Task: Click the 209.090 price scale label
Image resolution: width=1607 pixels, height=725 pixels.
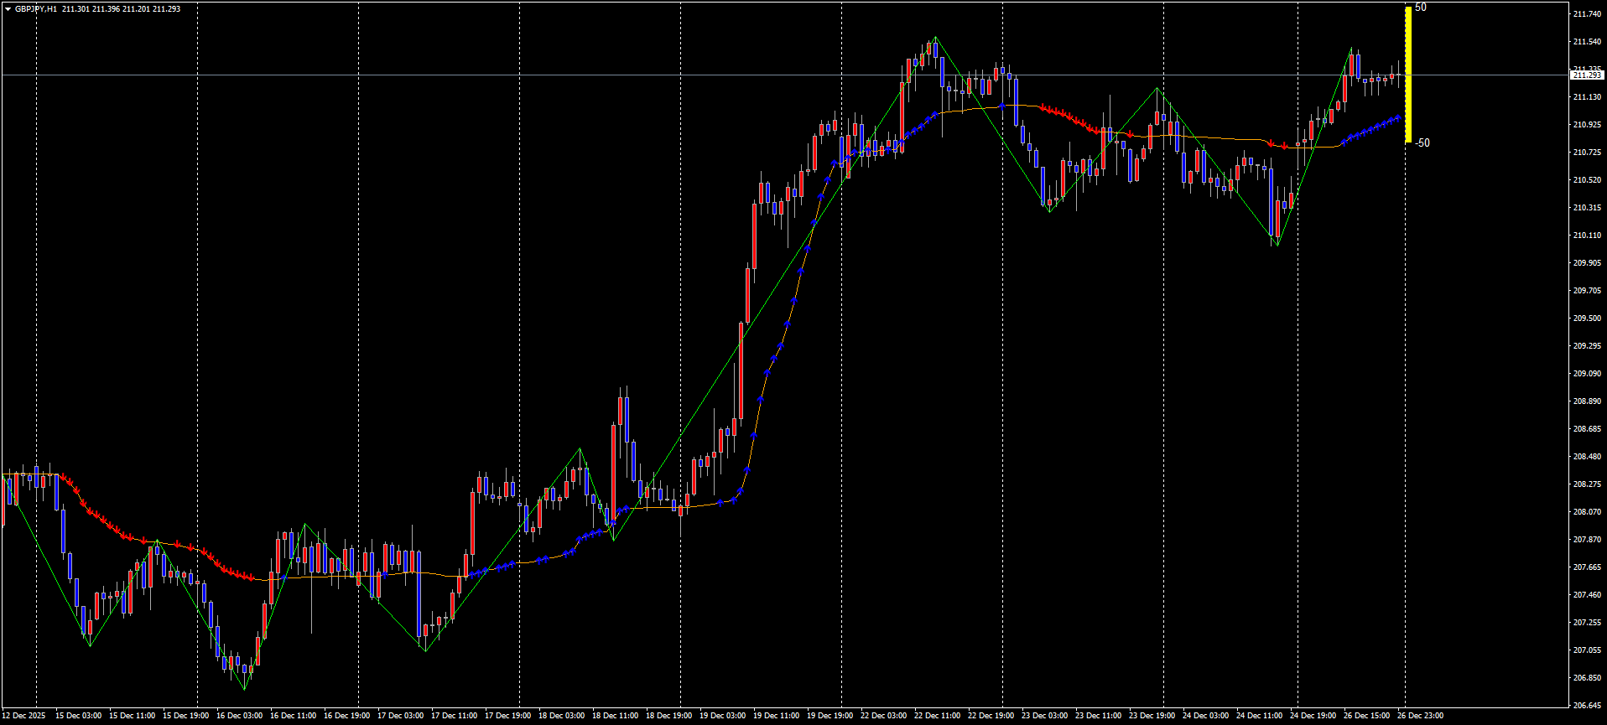Action: tap(1585, 374)
